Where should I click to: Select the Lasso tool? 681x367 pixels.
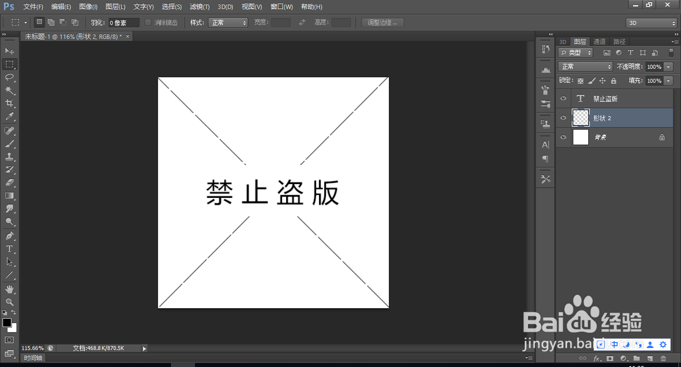coord(9,77)
